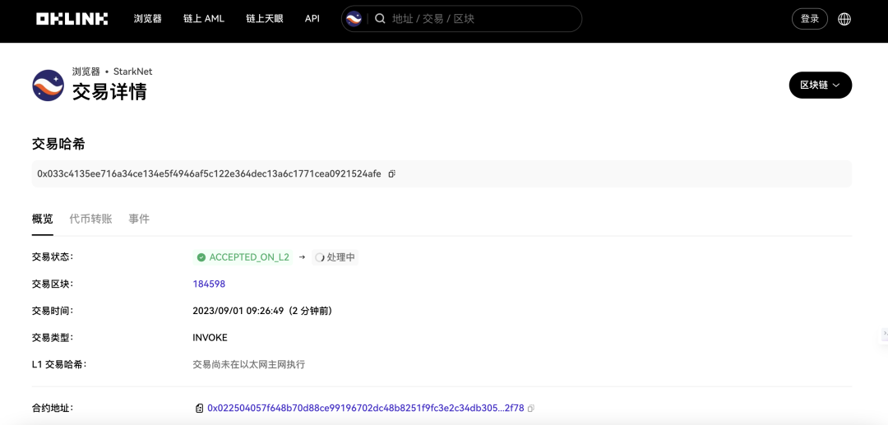Switch to the 事件 tab
The width and height of the screenshot is (888, 425).
(139, 219)
